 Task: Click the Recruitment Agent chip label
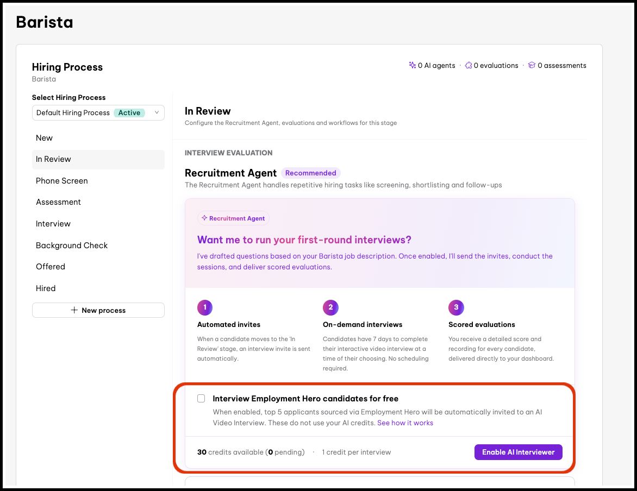pyautogui.click(x=237, y=218)
